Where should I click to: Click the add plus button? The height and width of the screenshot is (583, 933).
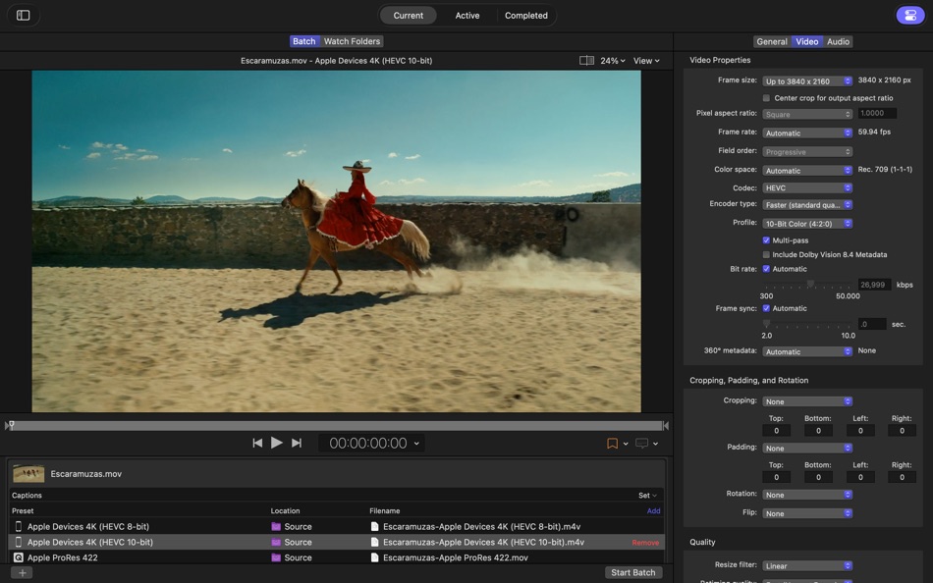pyautogui.click(x=22, y=573)
